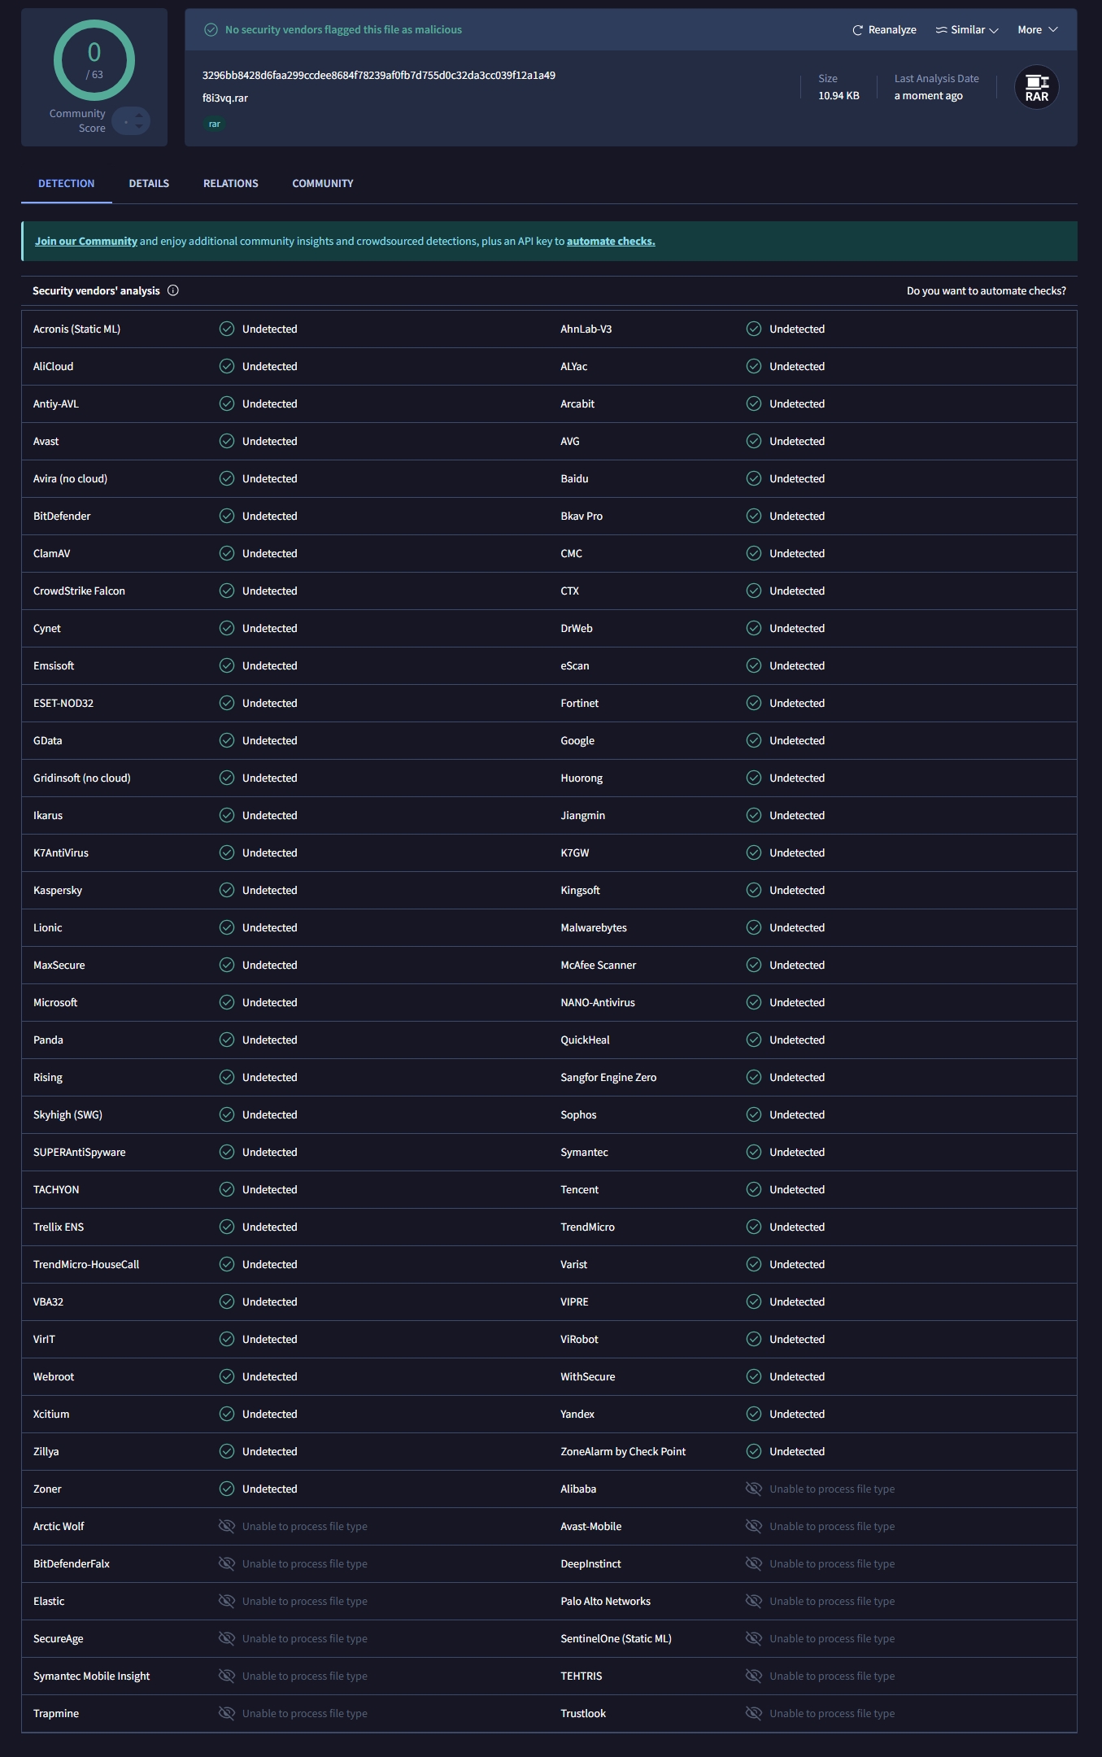Click the Reanalyze refresh icon
Screen dimensions: 1102x1757
857,30
